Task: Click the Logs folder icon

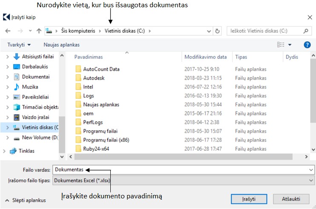Action: pos(78,96)
